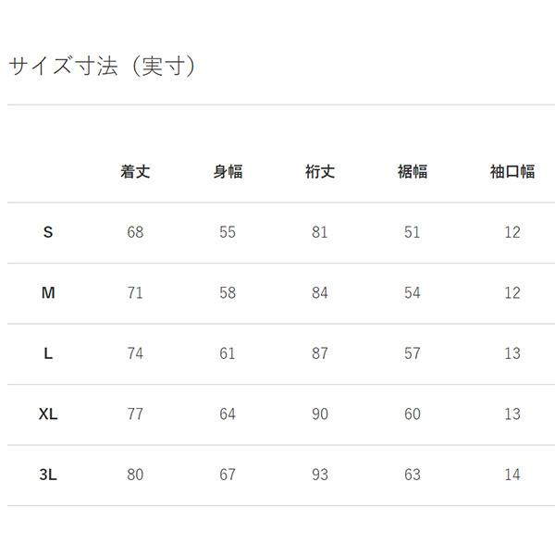Select the 裾幅 value 60 for size XL
Screen dimensions: 555x555
(x=413, y=414)
